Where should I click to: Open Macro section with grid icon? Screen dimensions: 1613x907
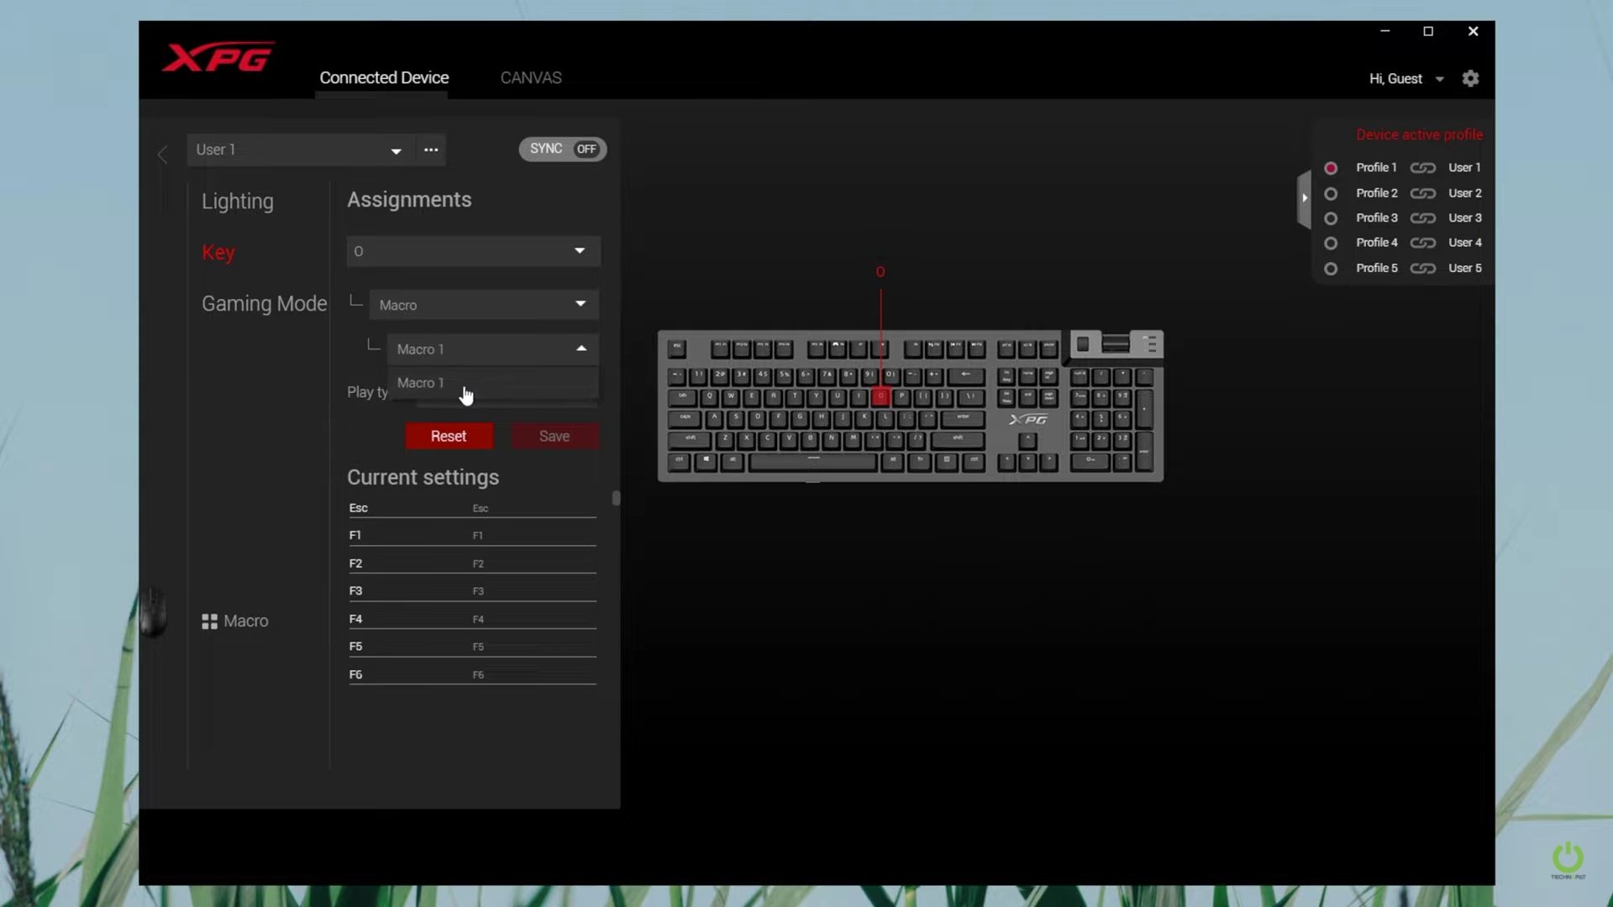pos(235,621)
